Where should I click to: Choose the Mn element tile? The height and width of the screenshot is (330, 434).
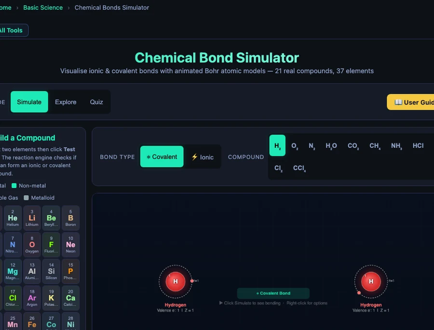coord(13,321)
